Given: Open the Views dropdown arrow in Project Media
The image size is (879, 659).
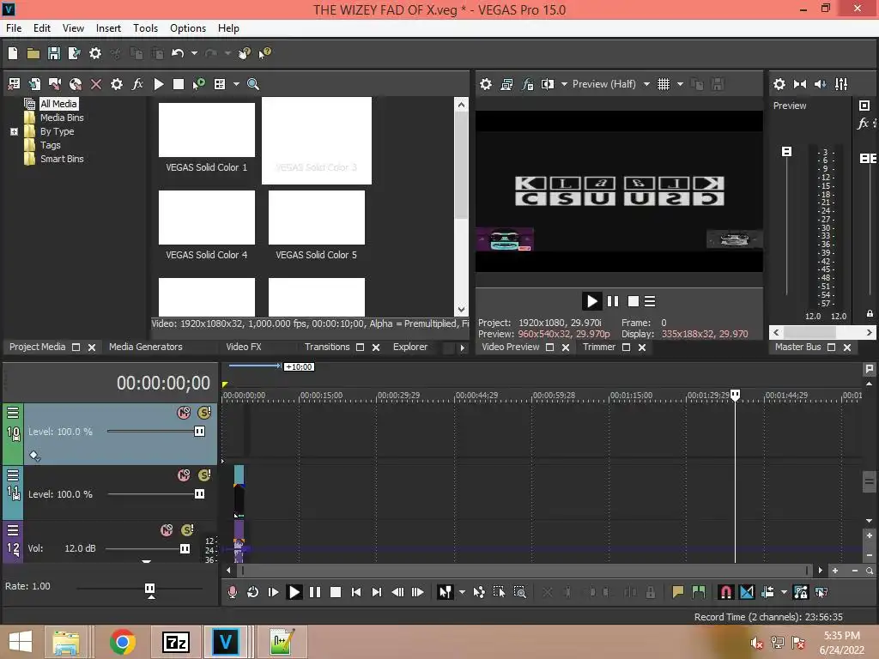Looking at the screenshot, I should [236, 84].
